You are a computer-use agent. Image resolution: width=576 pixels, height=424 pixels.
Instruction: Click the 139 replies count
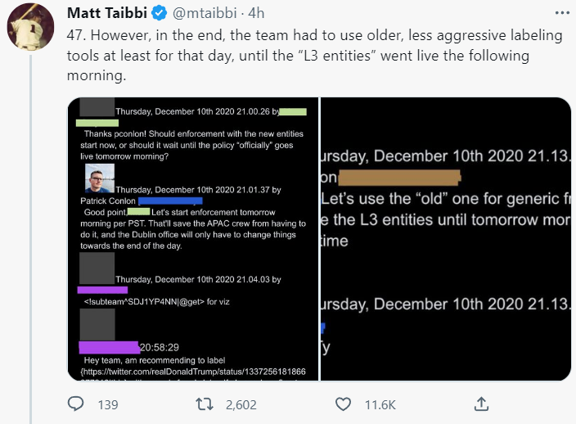click(x=108, y=405)
